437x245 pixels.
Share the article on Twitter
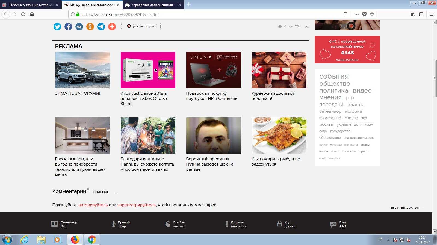pos(57,26)
